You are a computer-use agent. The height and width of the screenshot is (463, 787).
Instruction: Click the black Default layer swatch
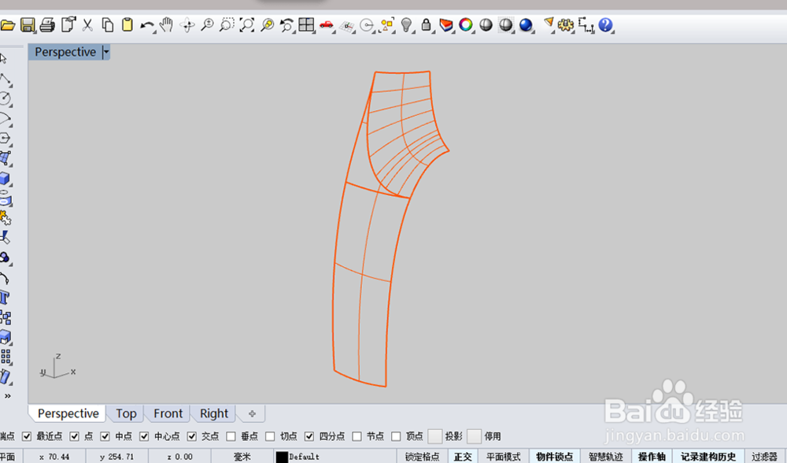pyautogui.click(x=282, y=457)
